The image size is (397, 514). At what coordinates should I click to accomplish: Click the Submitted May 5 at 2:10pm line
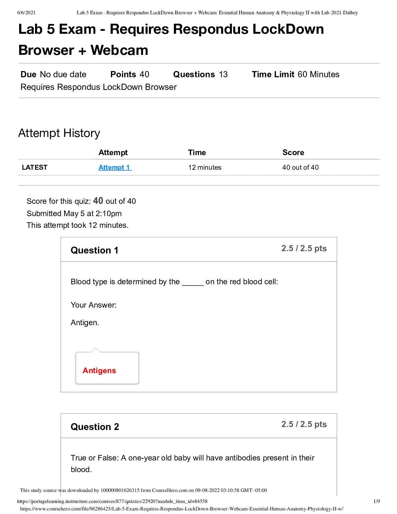74,214
